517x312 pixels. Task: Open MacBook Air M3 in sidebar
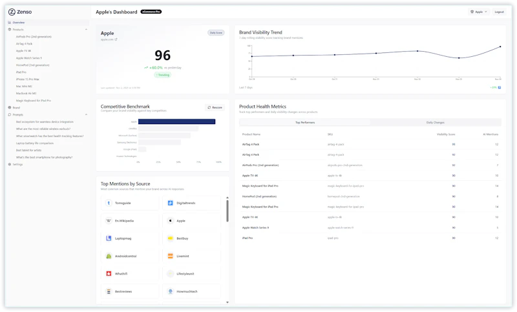[26, 94]
